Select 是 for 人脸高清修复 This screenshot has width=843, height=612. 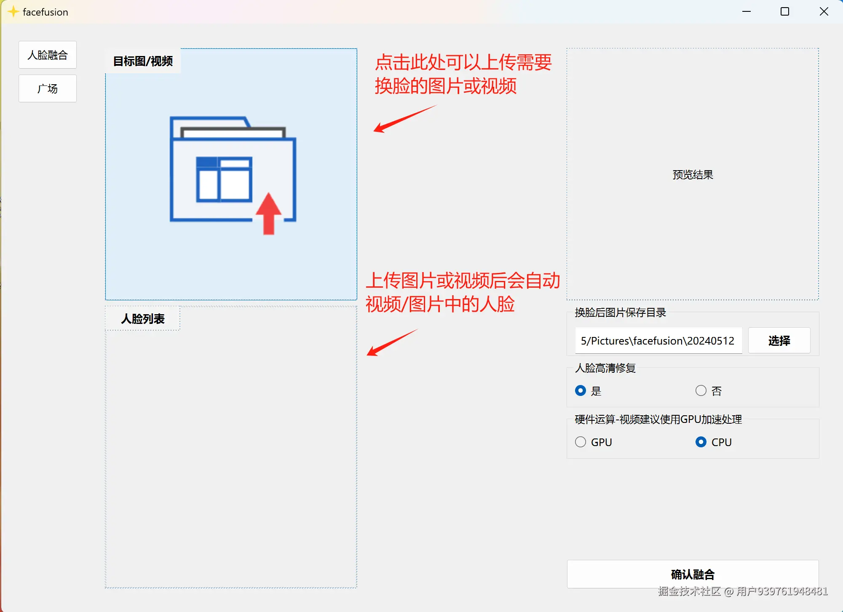click(581, 391)
